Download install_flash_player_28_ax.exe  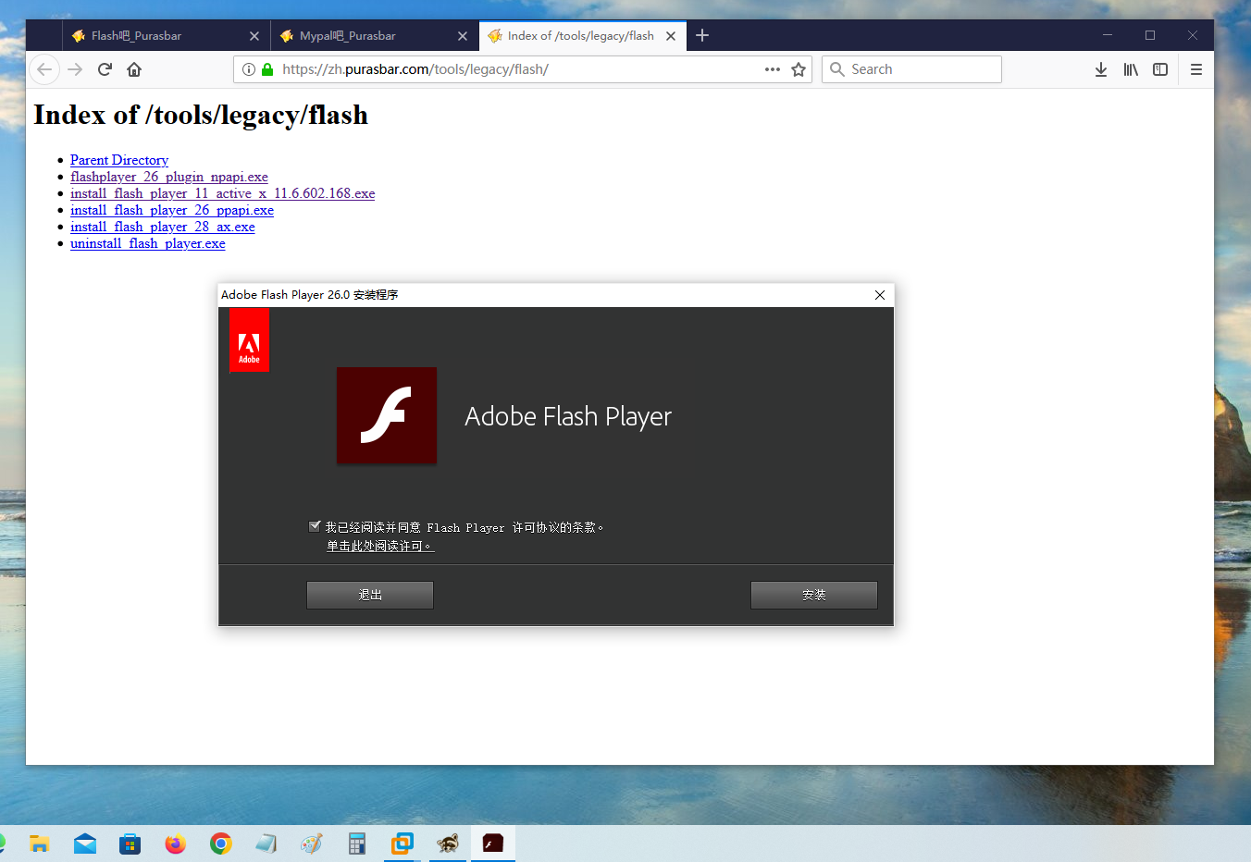tap(162, 227)
